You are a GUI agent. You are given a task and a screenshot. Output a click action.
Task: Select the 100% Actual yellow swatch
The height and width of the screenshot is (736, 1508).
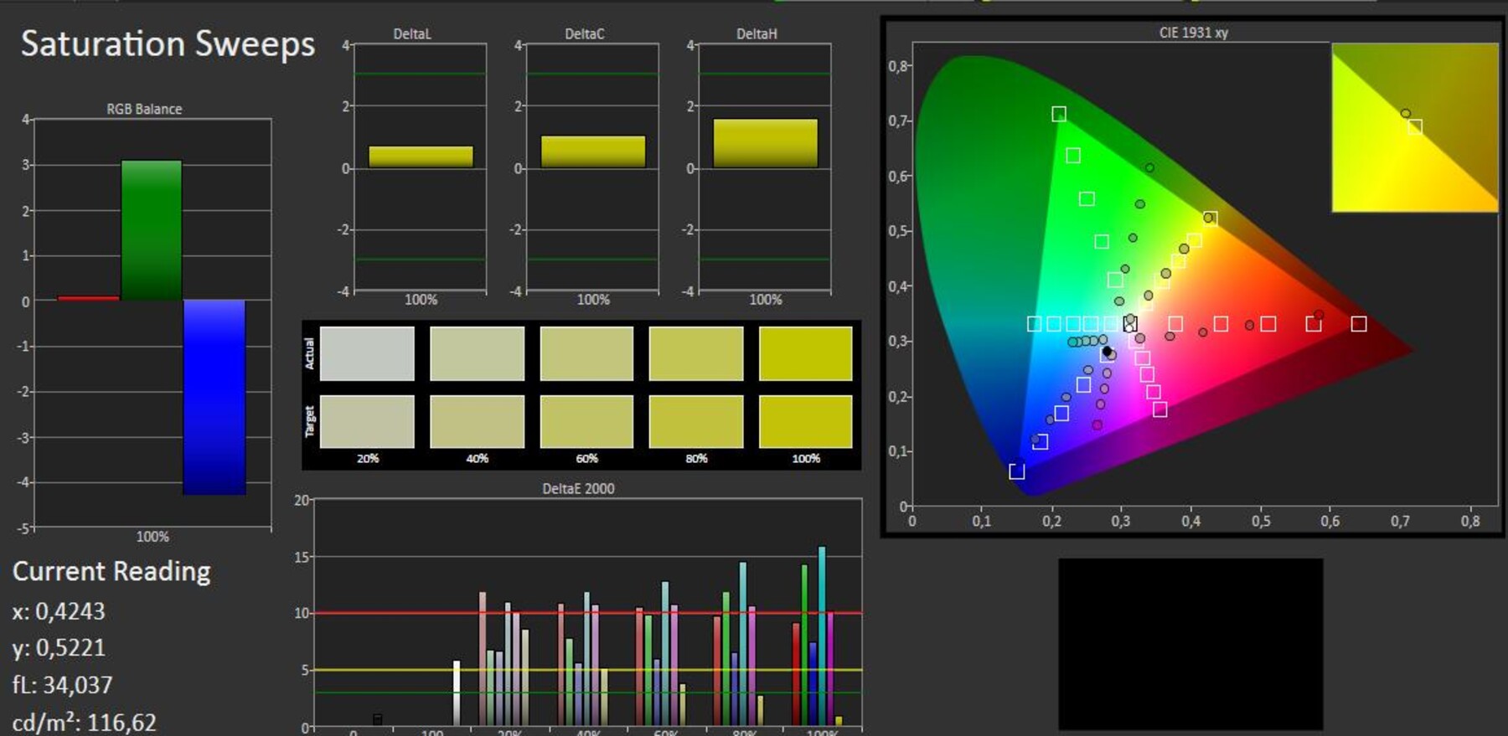coord(806,353)
